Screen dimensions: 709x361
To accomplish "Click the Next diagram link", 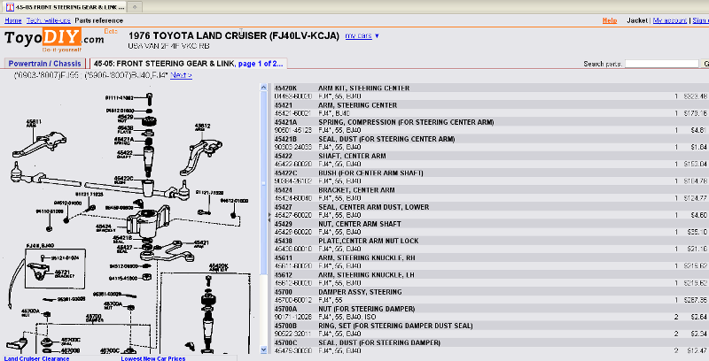I will coord(180,75).
